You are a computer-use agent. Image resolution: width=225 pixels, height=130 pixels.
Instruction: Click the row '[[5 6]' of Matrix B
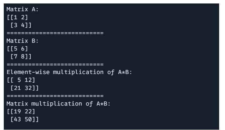pos(17,49)
